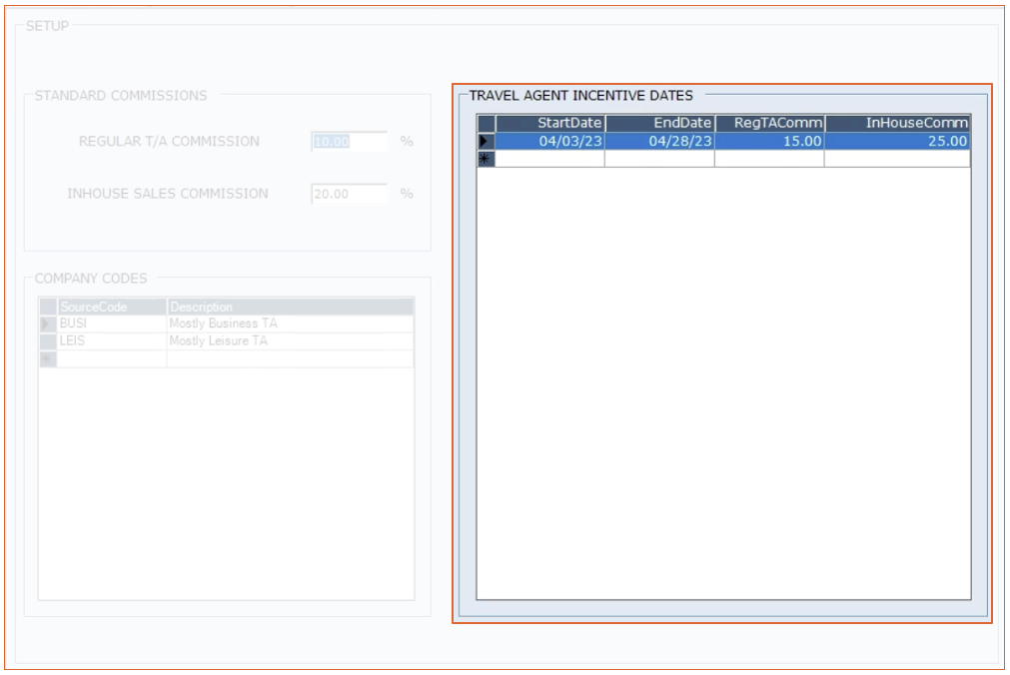Select the Mostly Leisure TA description cell
Viewport: 1010px width, 675px height.
tap(290, 341)
